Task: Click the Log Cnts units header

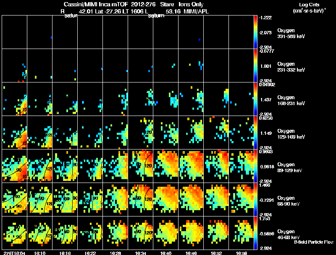Action: (x=309, y=8)
